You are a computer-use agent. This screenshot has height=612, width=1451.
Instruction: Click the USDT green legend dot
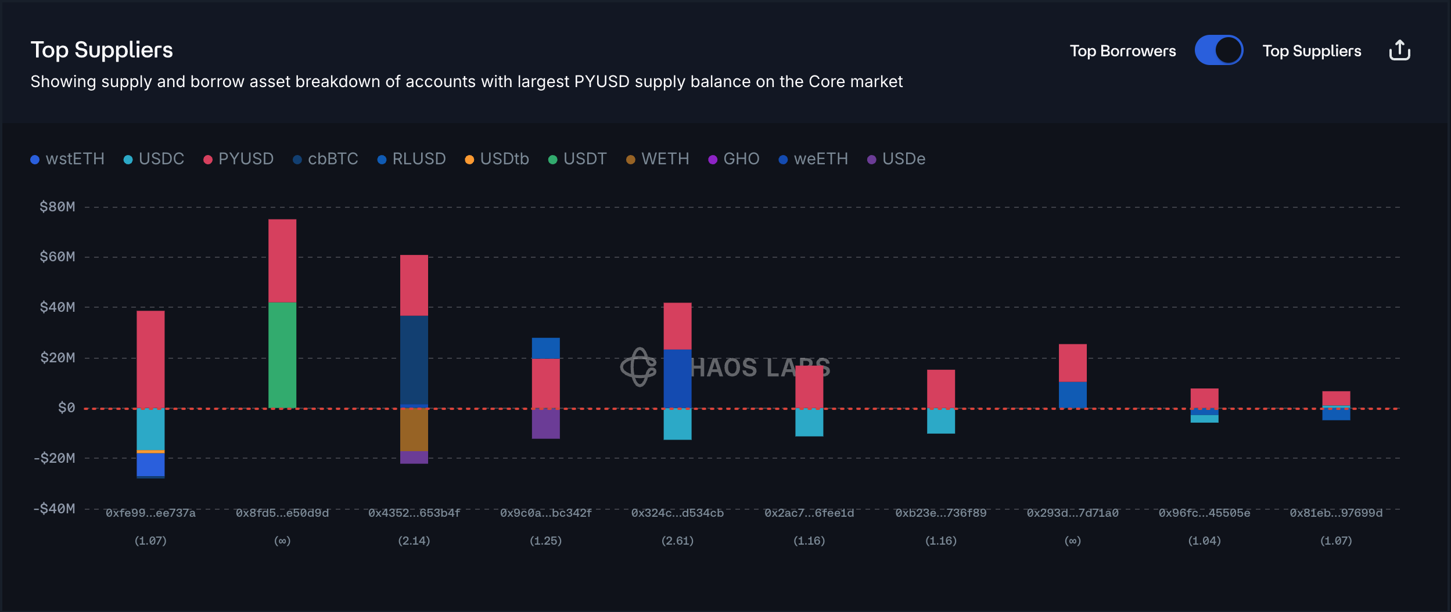pyautogui.click(x=553, y=160)
